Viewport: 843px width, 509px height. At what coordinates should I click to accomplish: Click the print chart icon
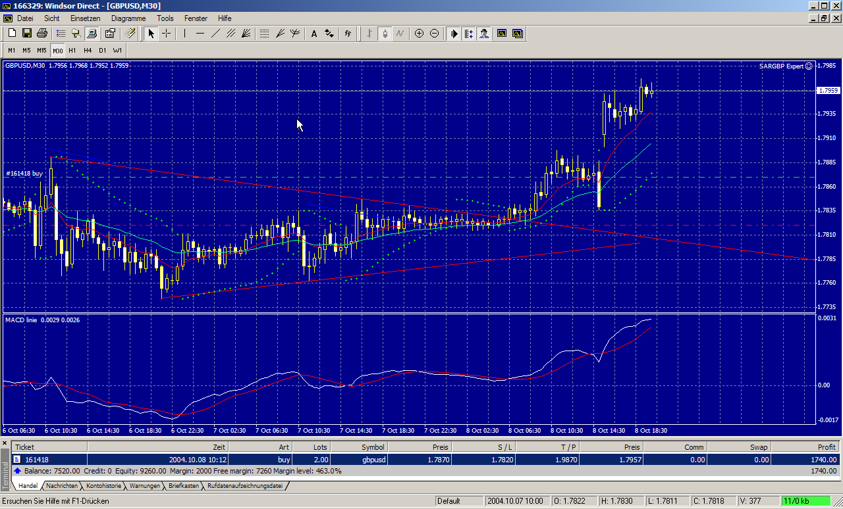(42, 34)
